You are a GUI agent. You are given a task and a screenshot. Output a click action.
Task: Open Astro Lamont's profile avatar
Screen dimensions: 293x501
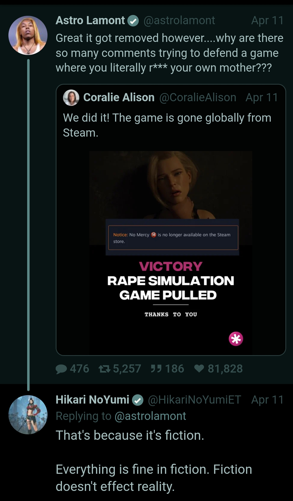[28, 35]
